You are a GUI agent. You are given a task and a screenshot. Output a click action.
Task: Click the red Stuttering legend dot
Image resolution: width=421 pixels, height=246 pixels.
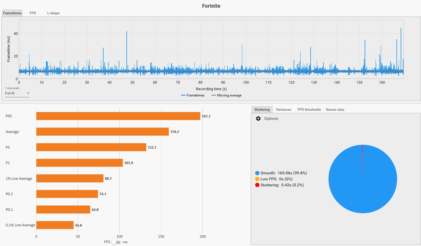(x=257, y=185)
